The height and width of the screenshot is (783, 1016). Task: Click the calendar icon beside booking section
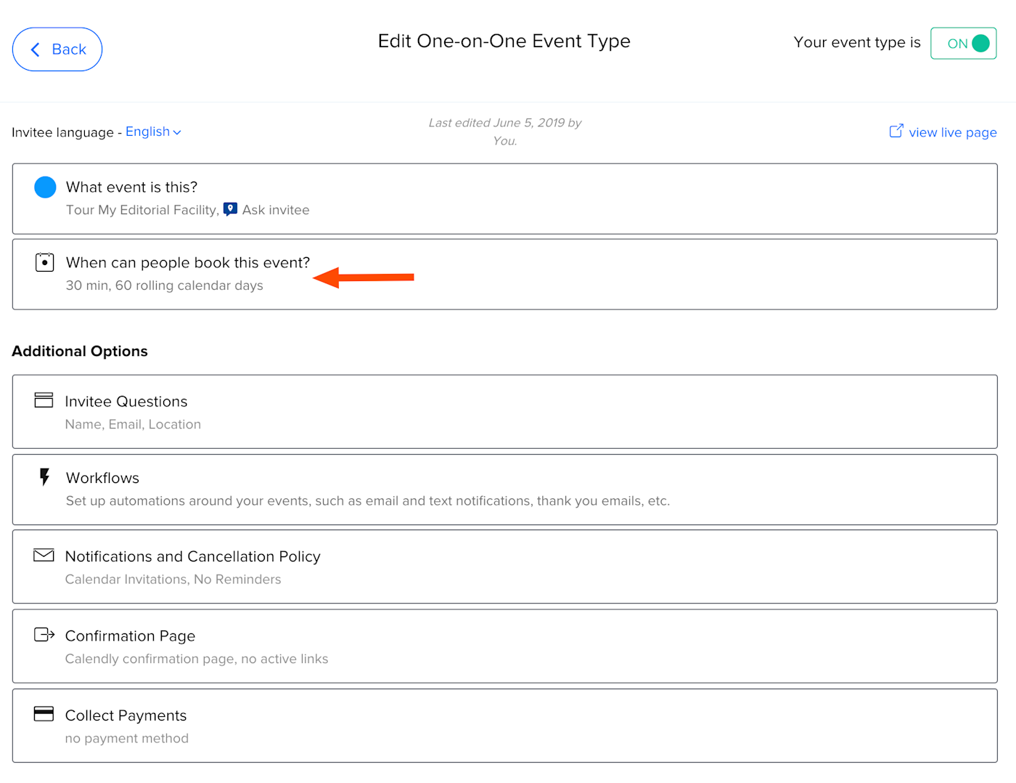point(44,262)
